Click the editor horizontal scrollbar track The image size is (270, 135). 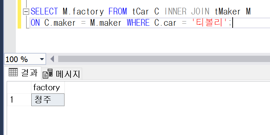164,59
